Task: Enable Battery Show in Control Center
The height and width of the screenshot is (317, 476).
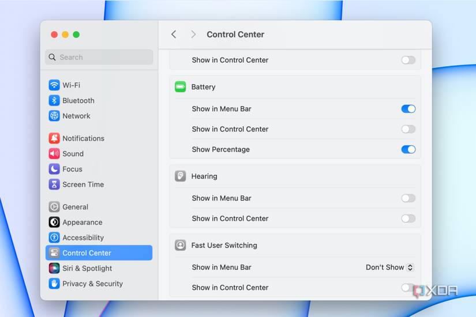Action: [408, 129]
